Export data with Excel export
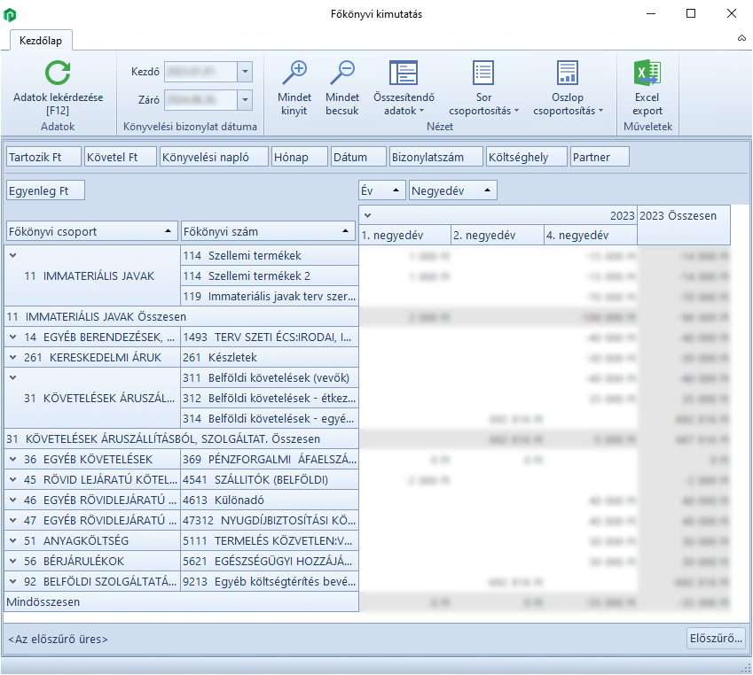753x675 pixels. pos(647,89)
